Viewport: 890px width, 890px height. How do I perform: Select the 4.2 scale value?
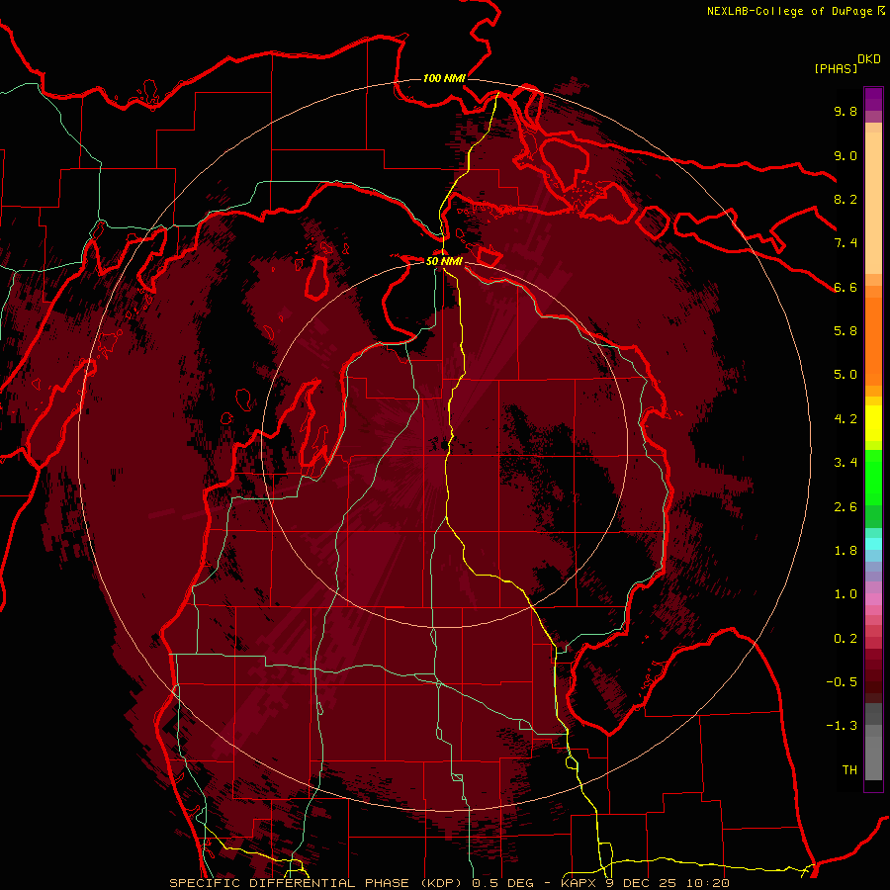845,419
